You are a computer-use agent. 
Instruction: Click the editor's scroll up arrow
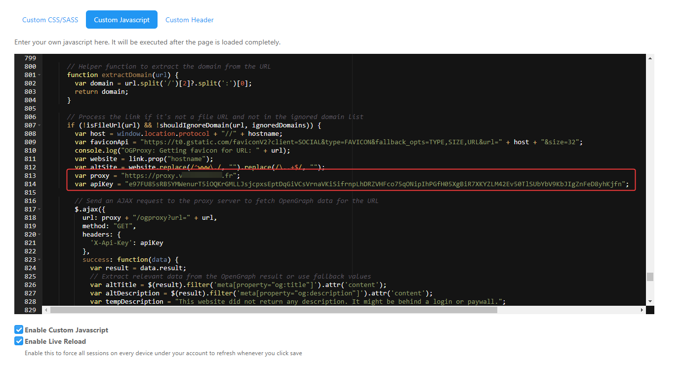(650, 58)
